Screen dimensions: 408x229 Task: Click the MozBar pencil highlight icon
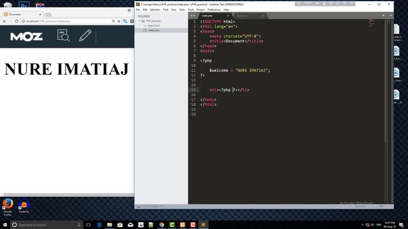tap(85, 36)
